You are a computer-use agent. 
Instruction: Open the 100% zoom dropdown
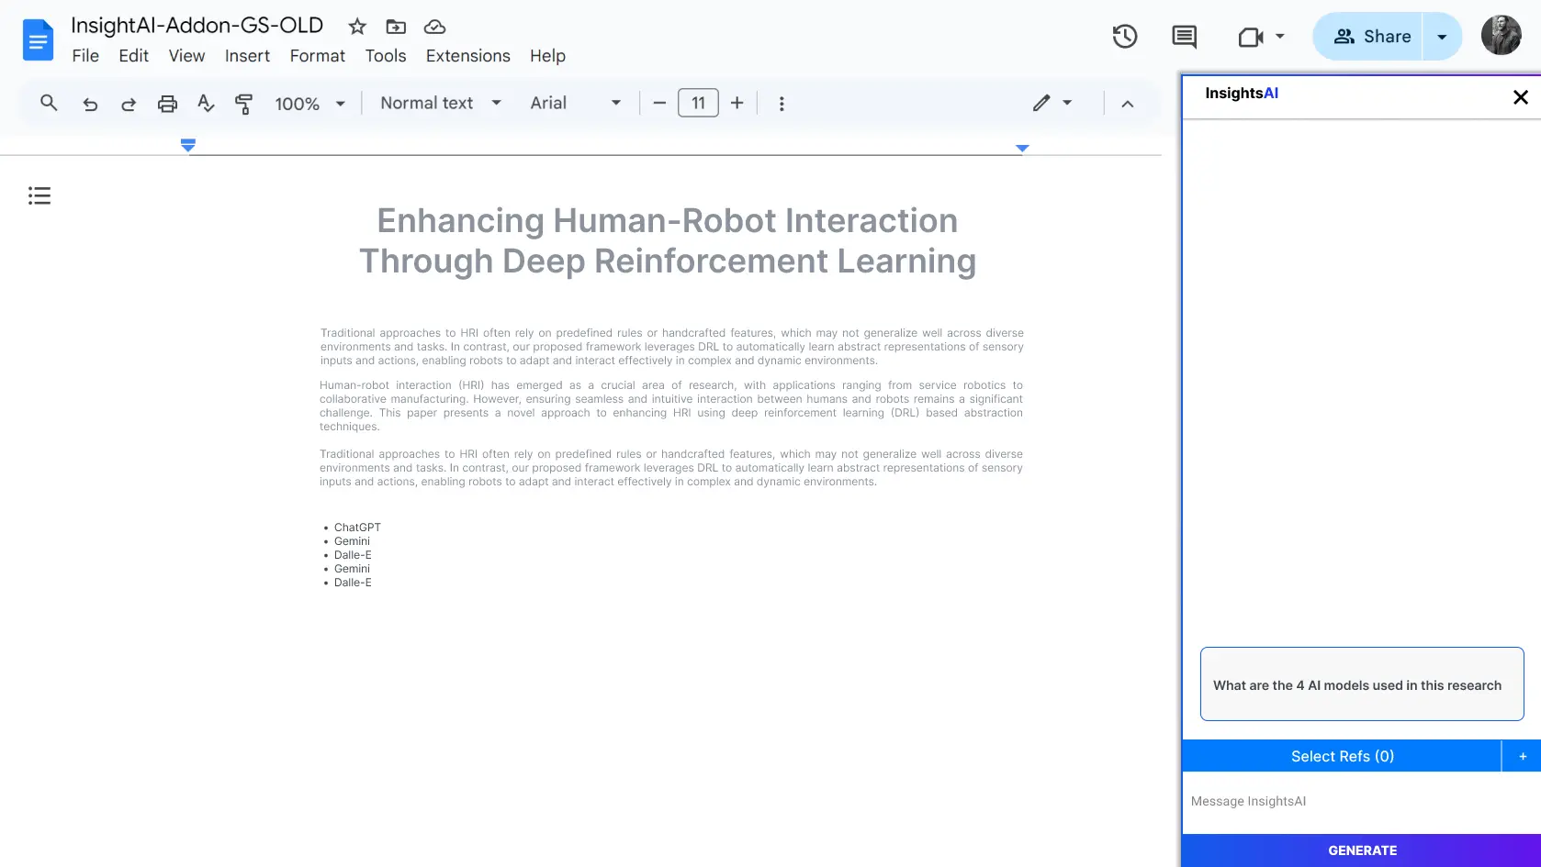(x=309, y=104)
